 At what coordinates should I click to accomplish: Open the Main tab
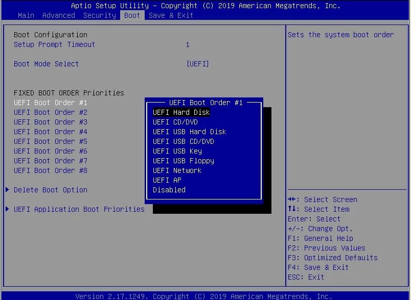coord(26,15)
